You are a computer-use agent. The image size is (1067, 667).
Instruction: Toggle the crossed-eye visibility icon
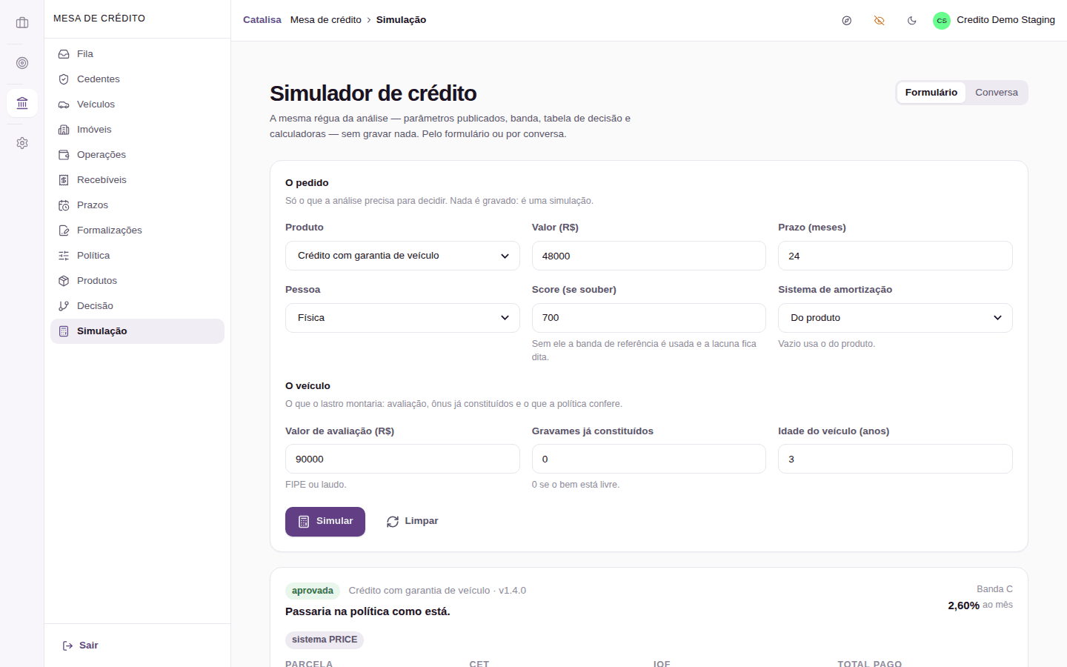[x=880, y=21]
